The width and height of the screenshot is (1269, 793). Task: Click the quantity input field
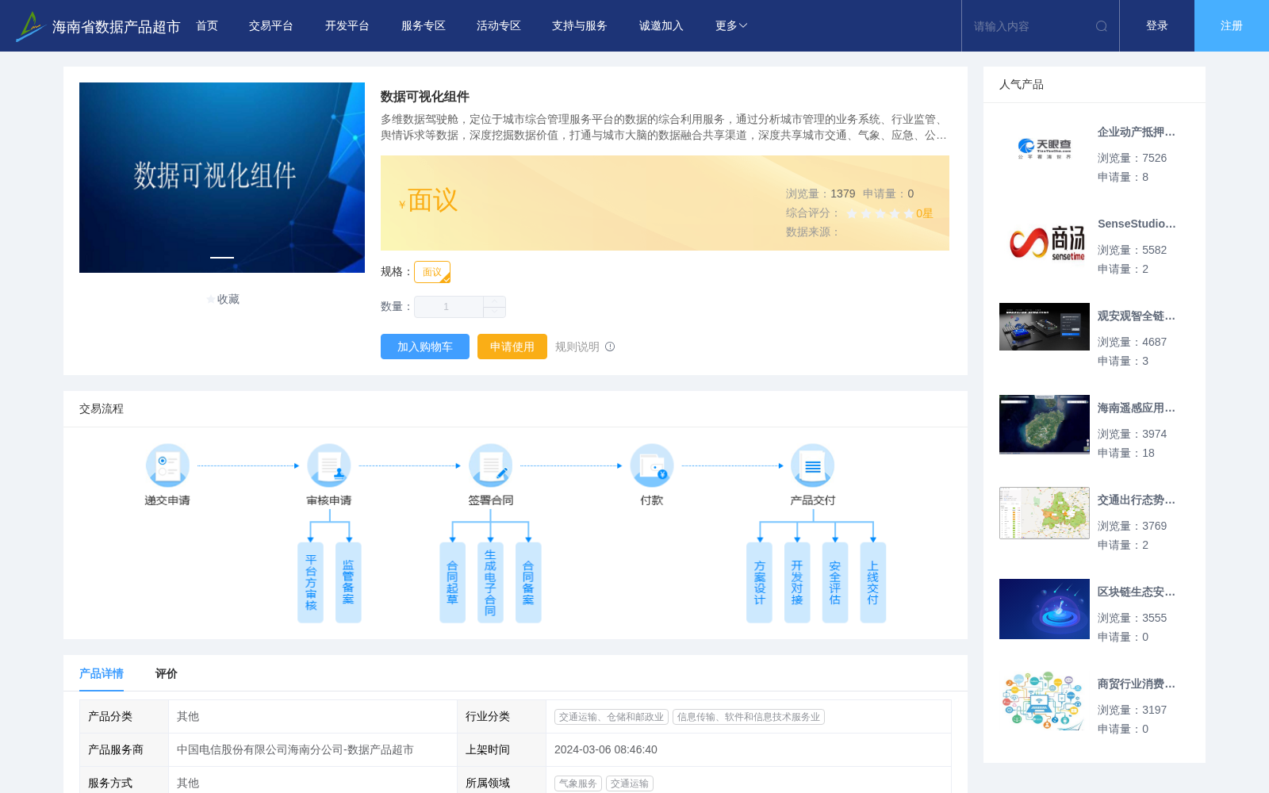tap(449, 307)
